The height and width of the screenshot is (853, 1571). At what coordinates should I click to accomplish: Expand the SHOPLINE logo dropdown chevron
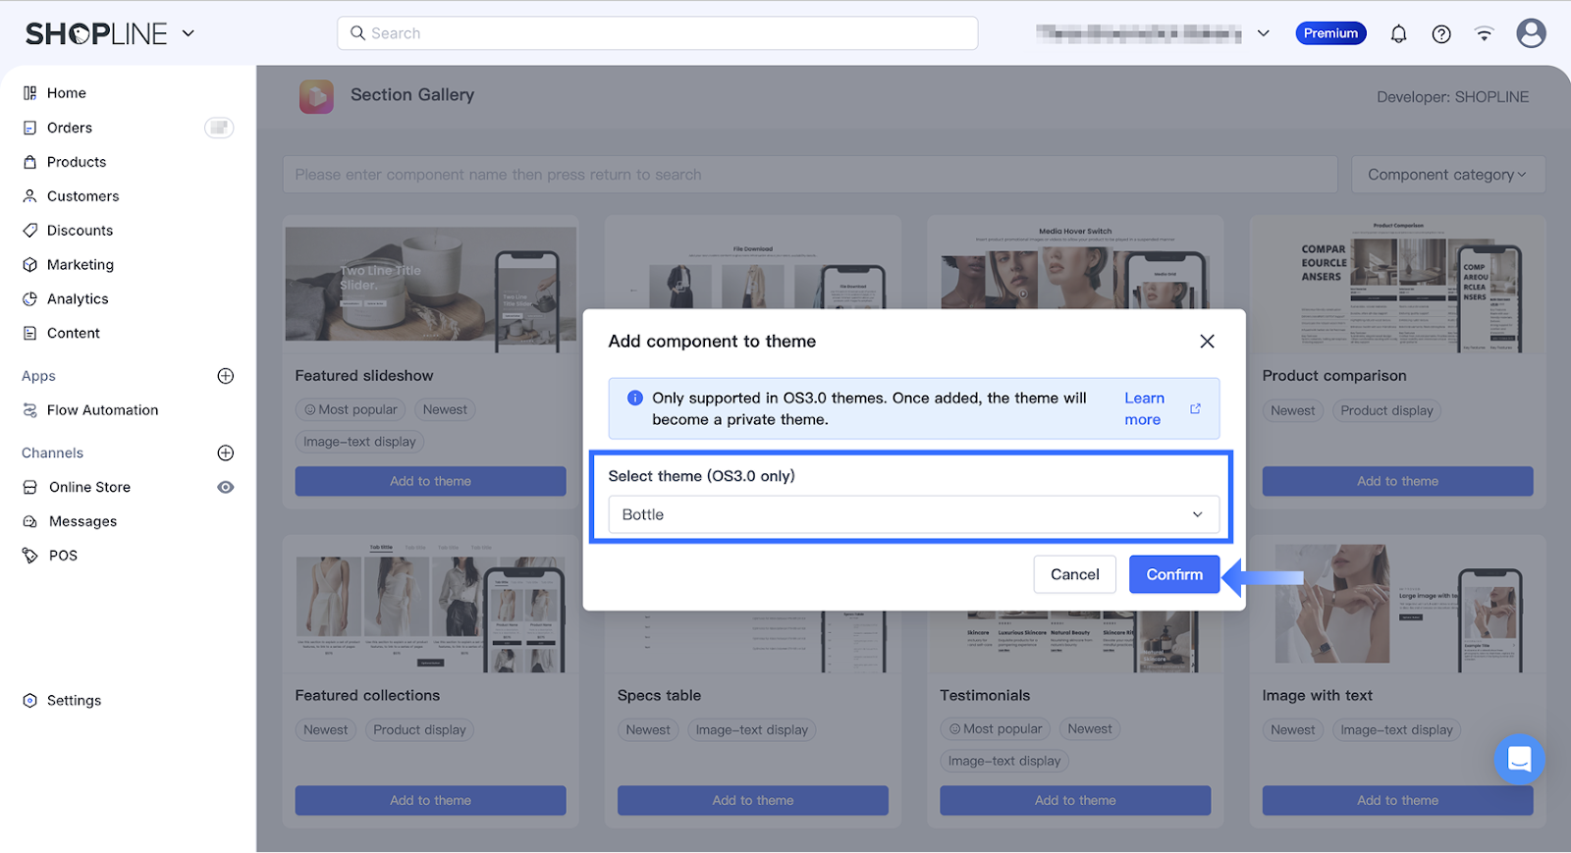click(189, 33)
